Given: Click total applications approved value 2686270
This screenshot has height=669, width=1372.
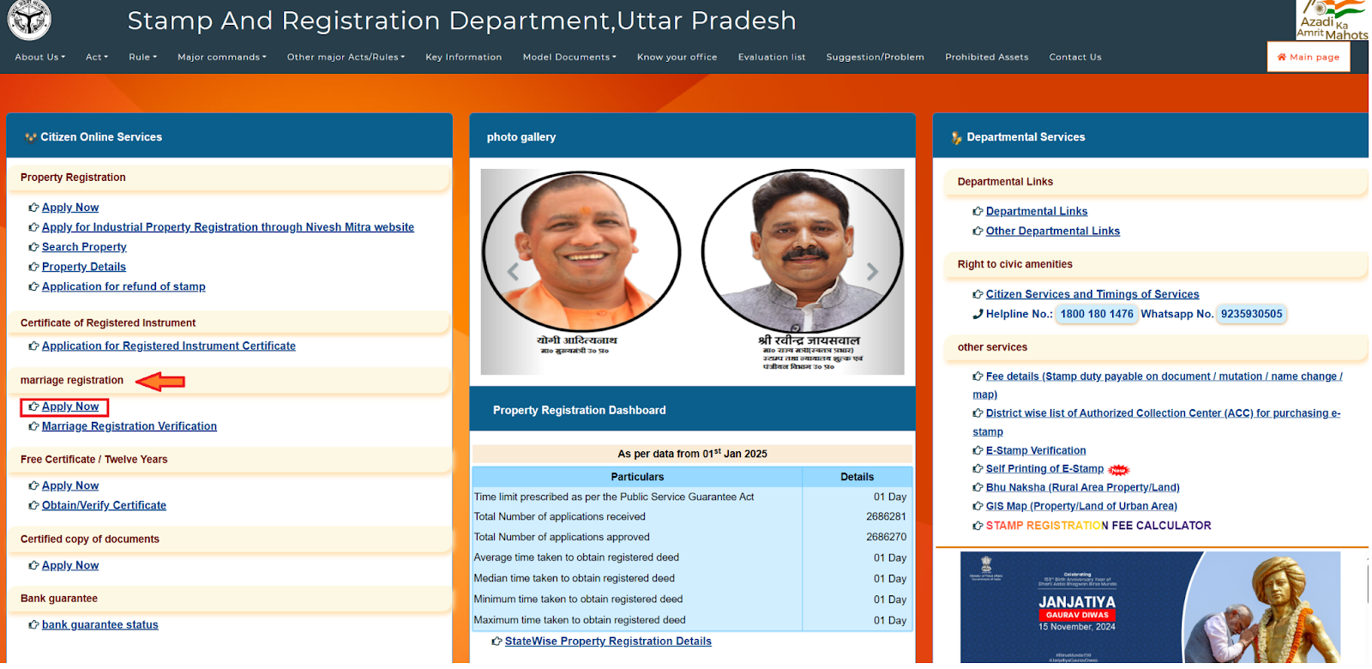Looking at the screenshot, I should (x=886, y=537).
